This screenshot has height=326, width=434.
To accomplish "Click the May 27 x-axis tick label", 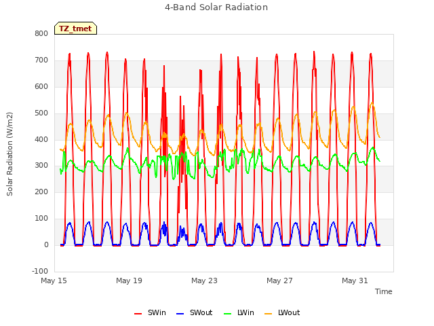I will [279, 280].
